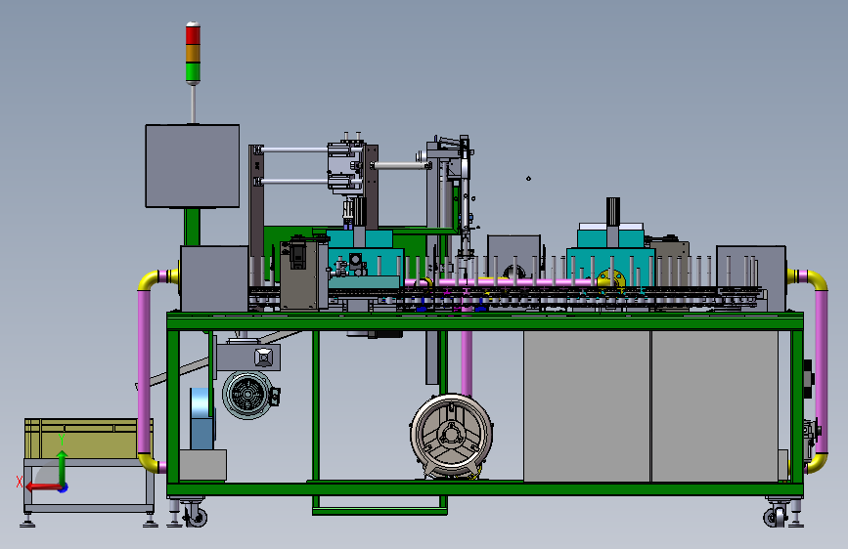Select the left vertical pink pipe
This screenshot has height=549, width=848.
click(144, 372)
